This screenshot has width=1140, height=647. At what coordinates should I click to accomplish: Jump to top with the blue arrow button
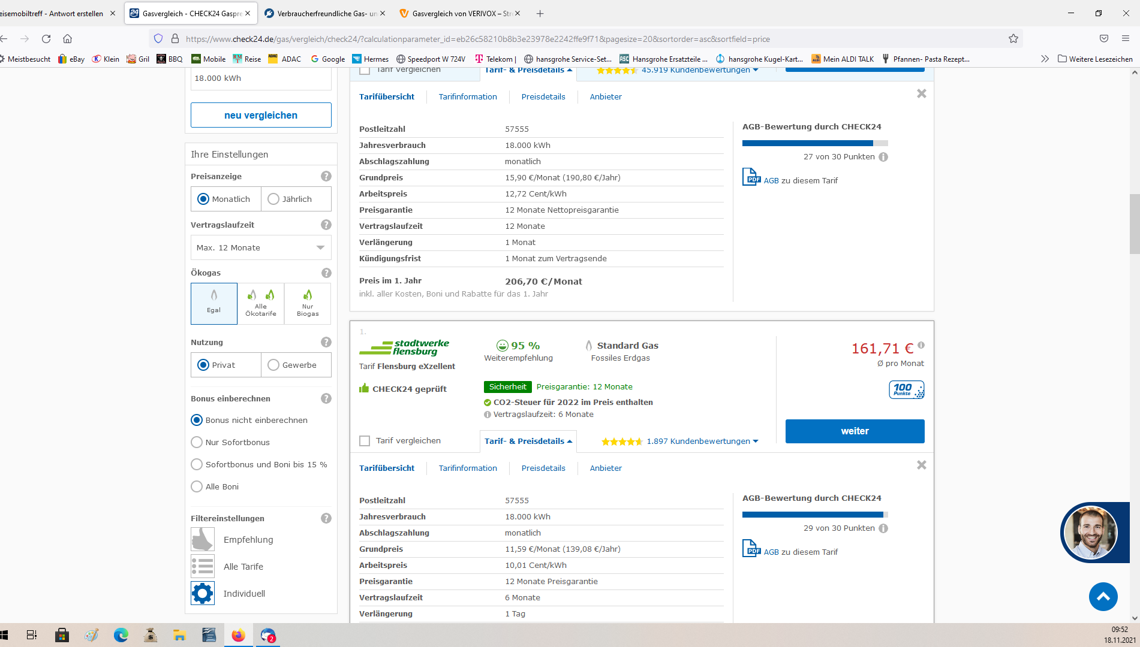1103,597
